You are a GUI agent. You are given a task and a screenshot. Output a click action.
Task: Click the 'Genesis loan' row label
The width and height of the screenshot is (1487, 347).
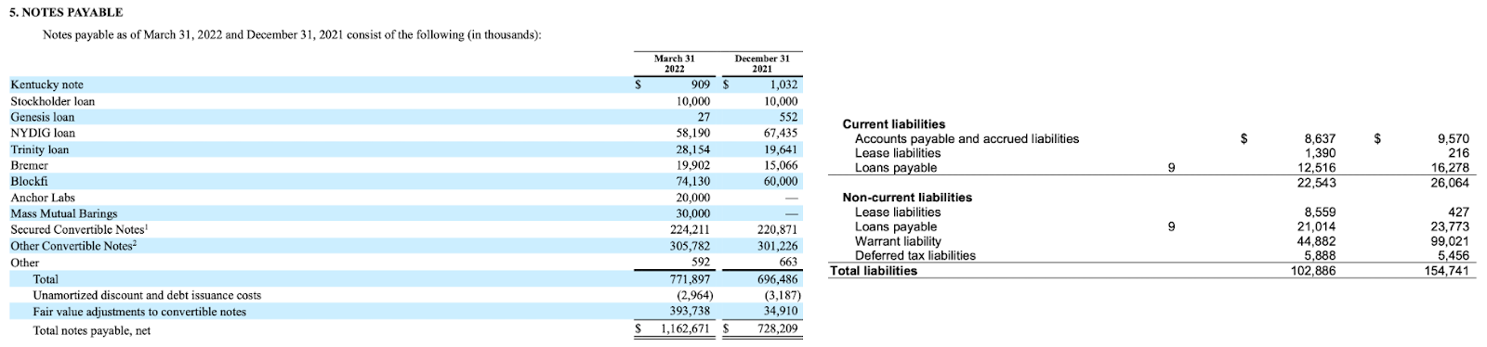pos(42,117)
